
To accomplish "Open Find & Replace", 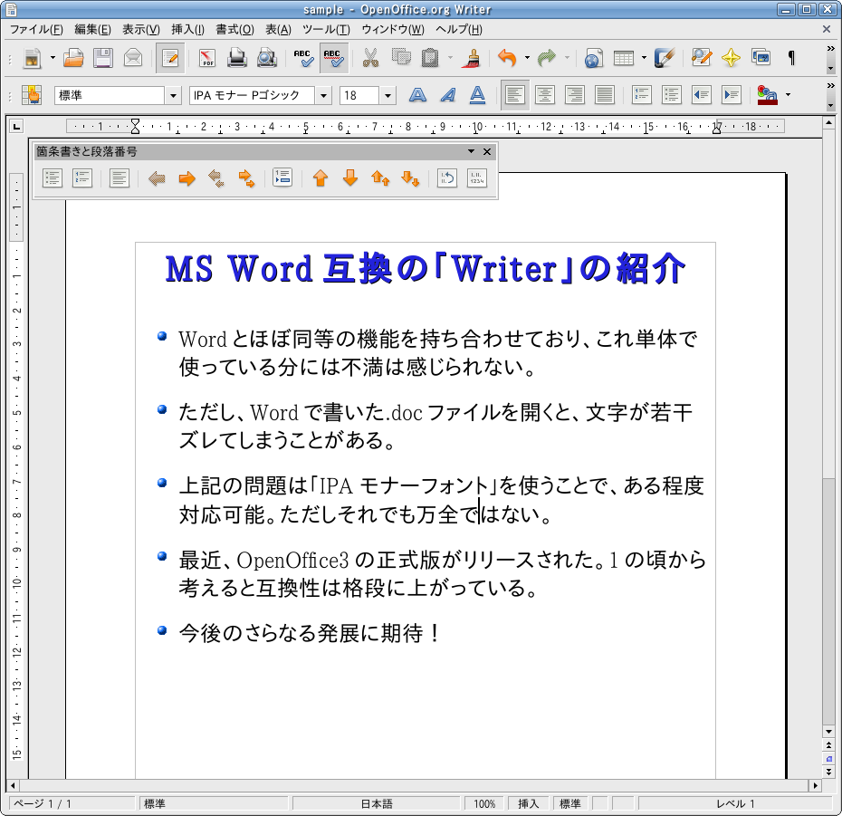I will point(702,57).
